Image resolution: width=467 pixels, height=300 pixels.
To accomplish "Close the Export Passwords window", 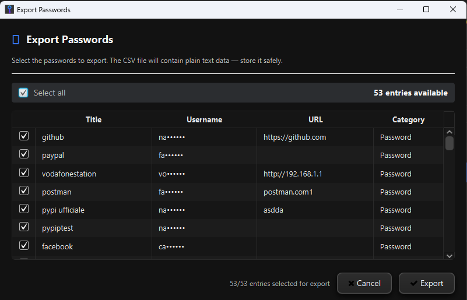I will tap(453, 9).
